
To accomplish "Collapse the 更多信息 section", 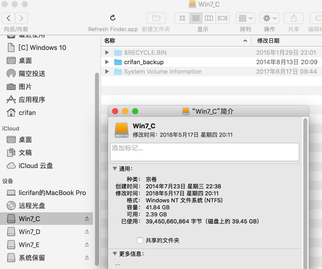I will click(x=115, y=253).
